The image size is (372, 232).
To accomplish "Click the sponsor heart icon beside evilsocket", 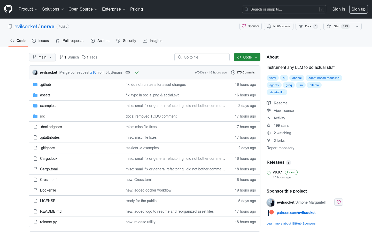I will pyautogui.click(x=339, y=202).
